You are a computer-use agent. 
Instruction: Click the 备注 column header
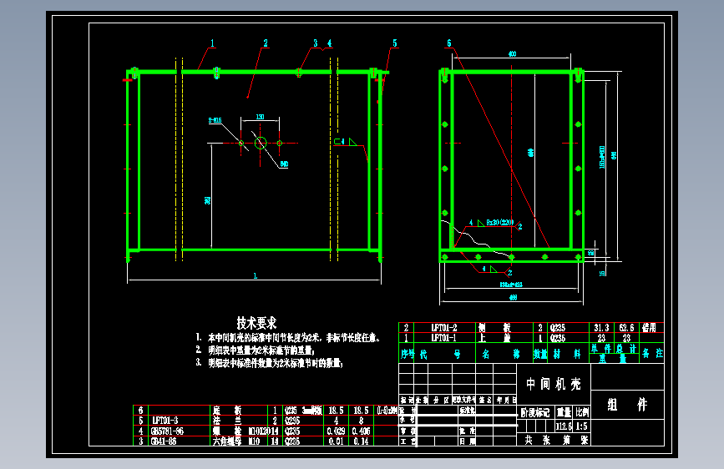[x=652, y=354]
